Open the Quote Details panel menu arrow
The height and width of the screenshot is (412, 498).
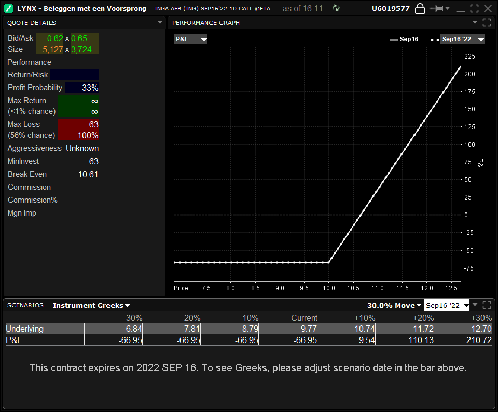click(160, 22)
